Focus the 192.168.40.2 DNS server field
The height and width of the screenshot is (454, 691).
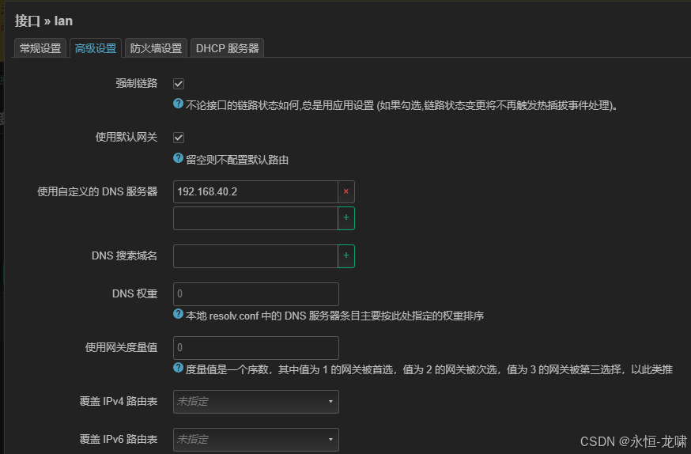click(x=255, y=191)
